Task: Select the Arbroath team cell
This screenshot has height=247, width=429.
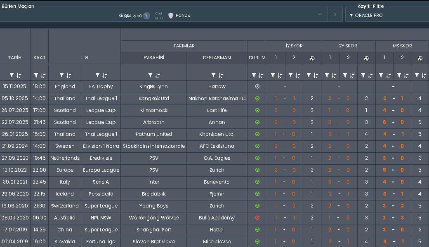Action: tap(154, 122)
